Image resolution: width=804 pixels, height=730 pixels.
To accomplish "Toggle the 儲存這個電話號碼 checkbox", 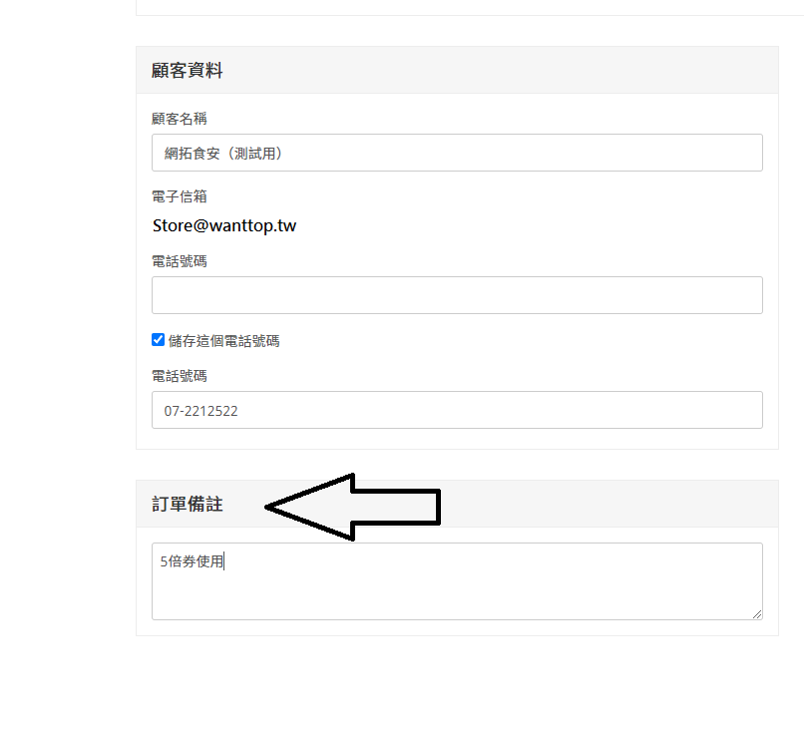I will pos(158,340).
